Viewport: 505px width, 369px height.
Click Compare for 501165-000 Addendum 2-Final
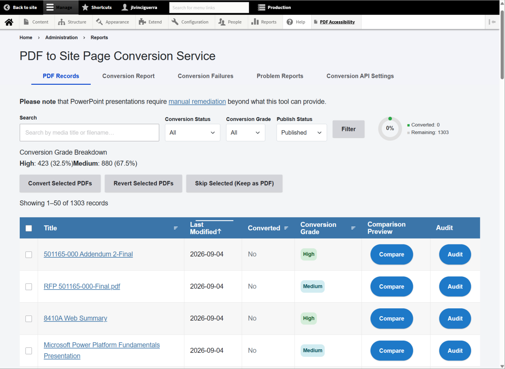pyautogui.click(x=392, y=254)
